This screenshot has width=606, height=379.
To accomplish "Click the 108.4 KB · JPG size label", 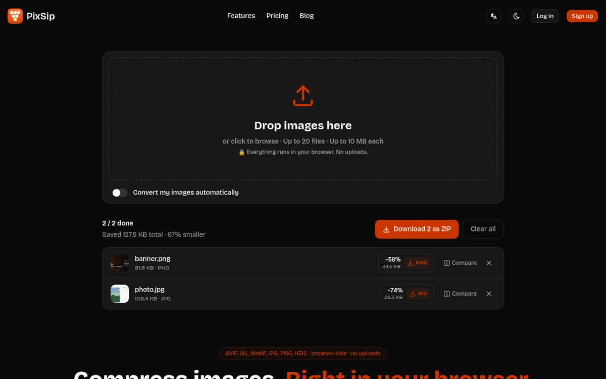I will click(153, 299).
